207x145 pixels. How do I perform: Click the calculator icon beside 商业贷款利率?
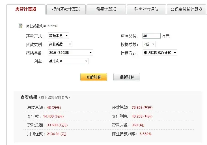coord(20,26)
